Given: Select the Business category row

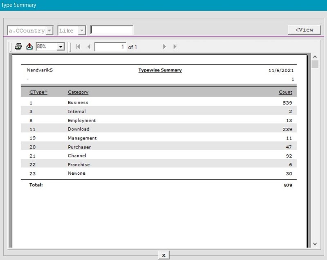Looking at the screenshot, I should (159, 102).
